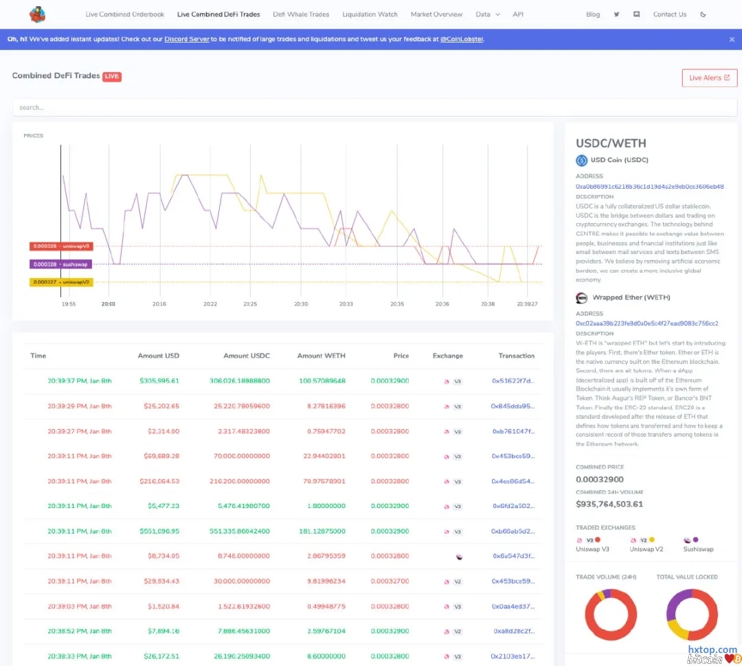Click the Wrapped Ether (WETH) token icon
742x666 pixels.
tap(582, 298)
